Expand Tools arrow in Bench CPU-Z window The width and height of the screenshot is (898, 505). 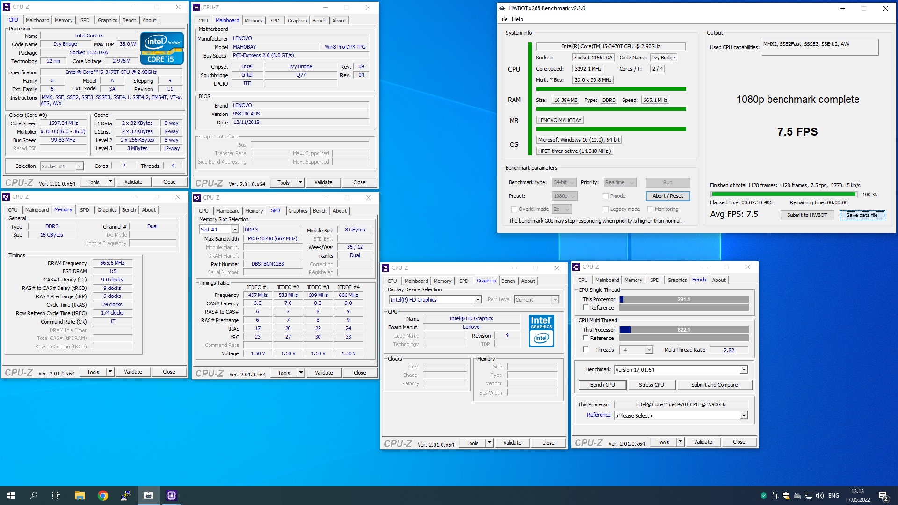click(680, 442)
